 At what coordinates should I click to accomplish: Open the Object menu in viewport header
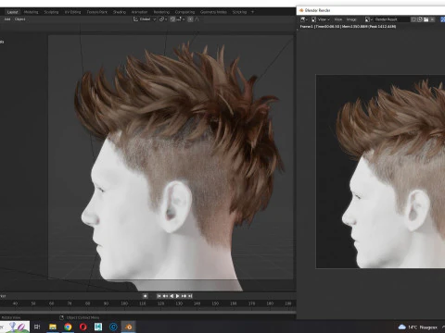[x=20, y=19]
